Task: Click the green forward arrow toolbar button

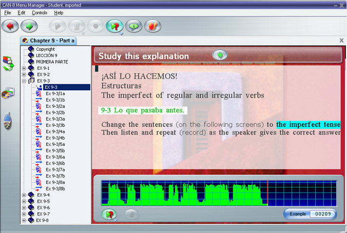Action: coord(29,26)
